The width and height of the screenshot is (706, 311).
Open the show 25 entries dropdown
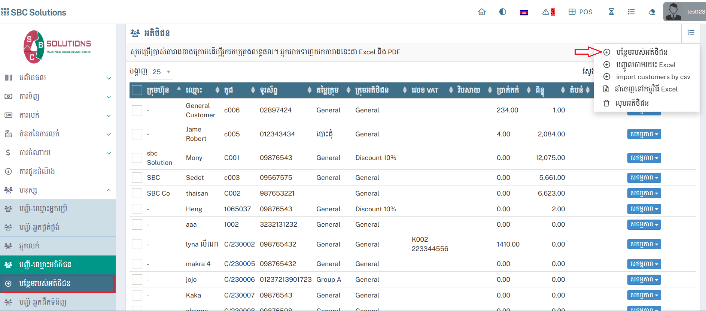(161, 72)
